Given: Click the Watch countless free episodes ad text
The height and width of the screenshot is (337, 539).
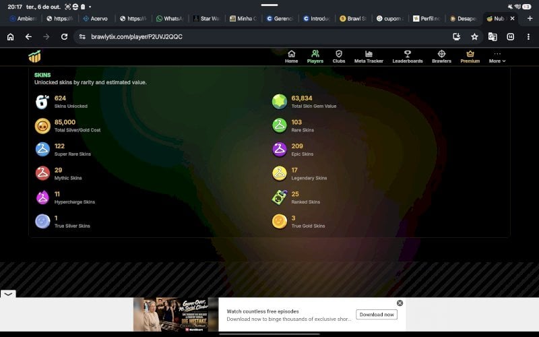Looking at the screenshot, I should pyautogui.click(x=263, y=311).
